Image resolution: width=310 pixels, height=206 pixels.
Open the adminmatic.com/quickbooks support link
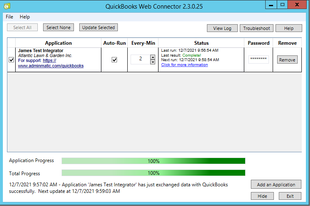51,66
